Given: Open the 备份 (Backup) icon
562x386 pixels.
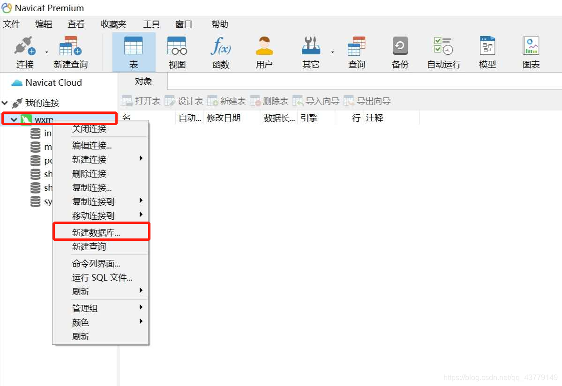Looking at the screenshot, I should [x=400, y=51].
